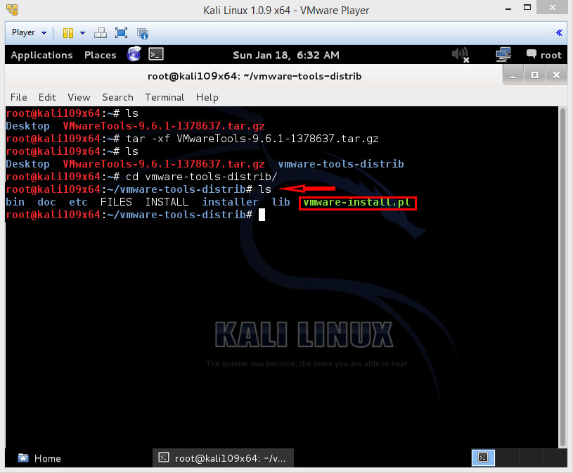Open Home folder from bottom panel

tap(39, 458)
